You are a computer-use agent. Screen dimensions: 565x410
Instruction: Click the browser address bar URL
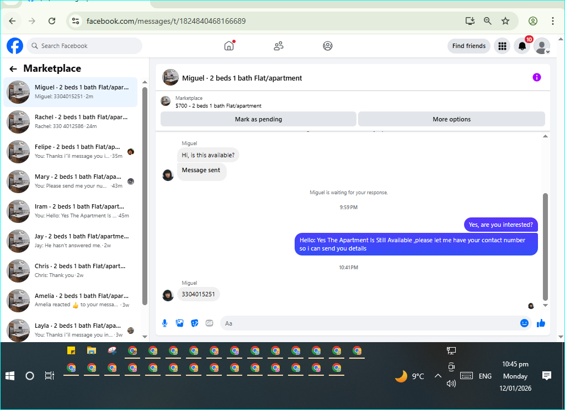(x=166, y=21)
